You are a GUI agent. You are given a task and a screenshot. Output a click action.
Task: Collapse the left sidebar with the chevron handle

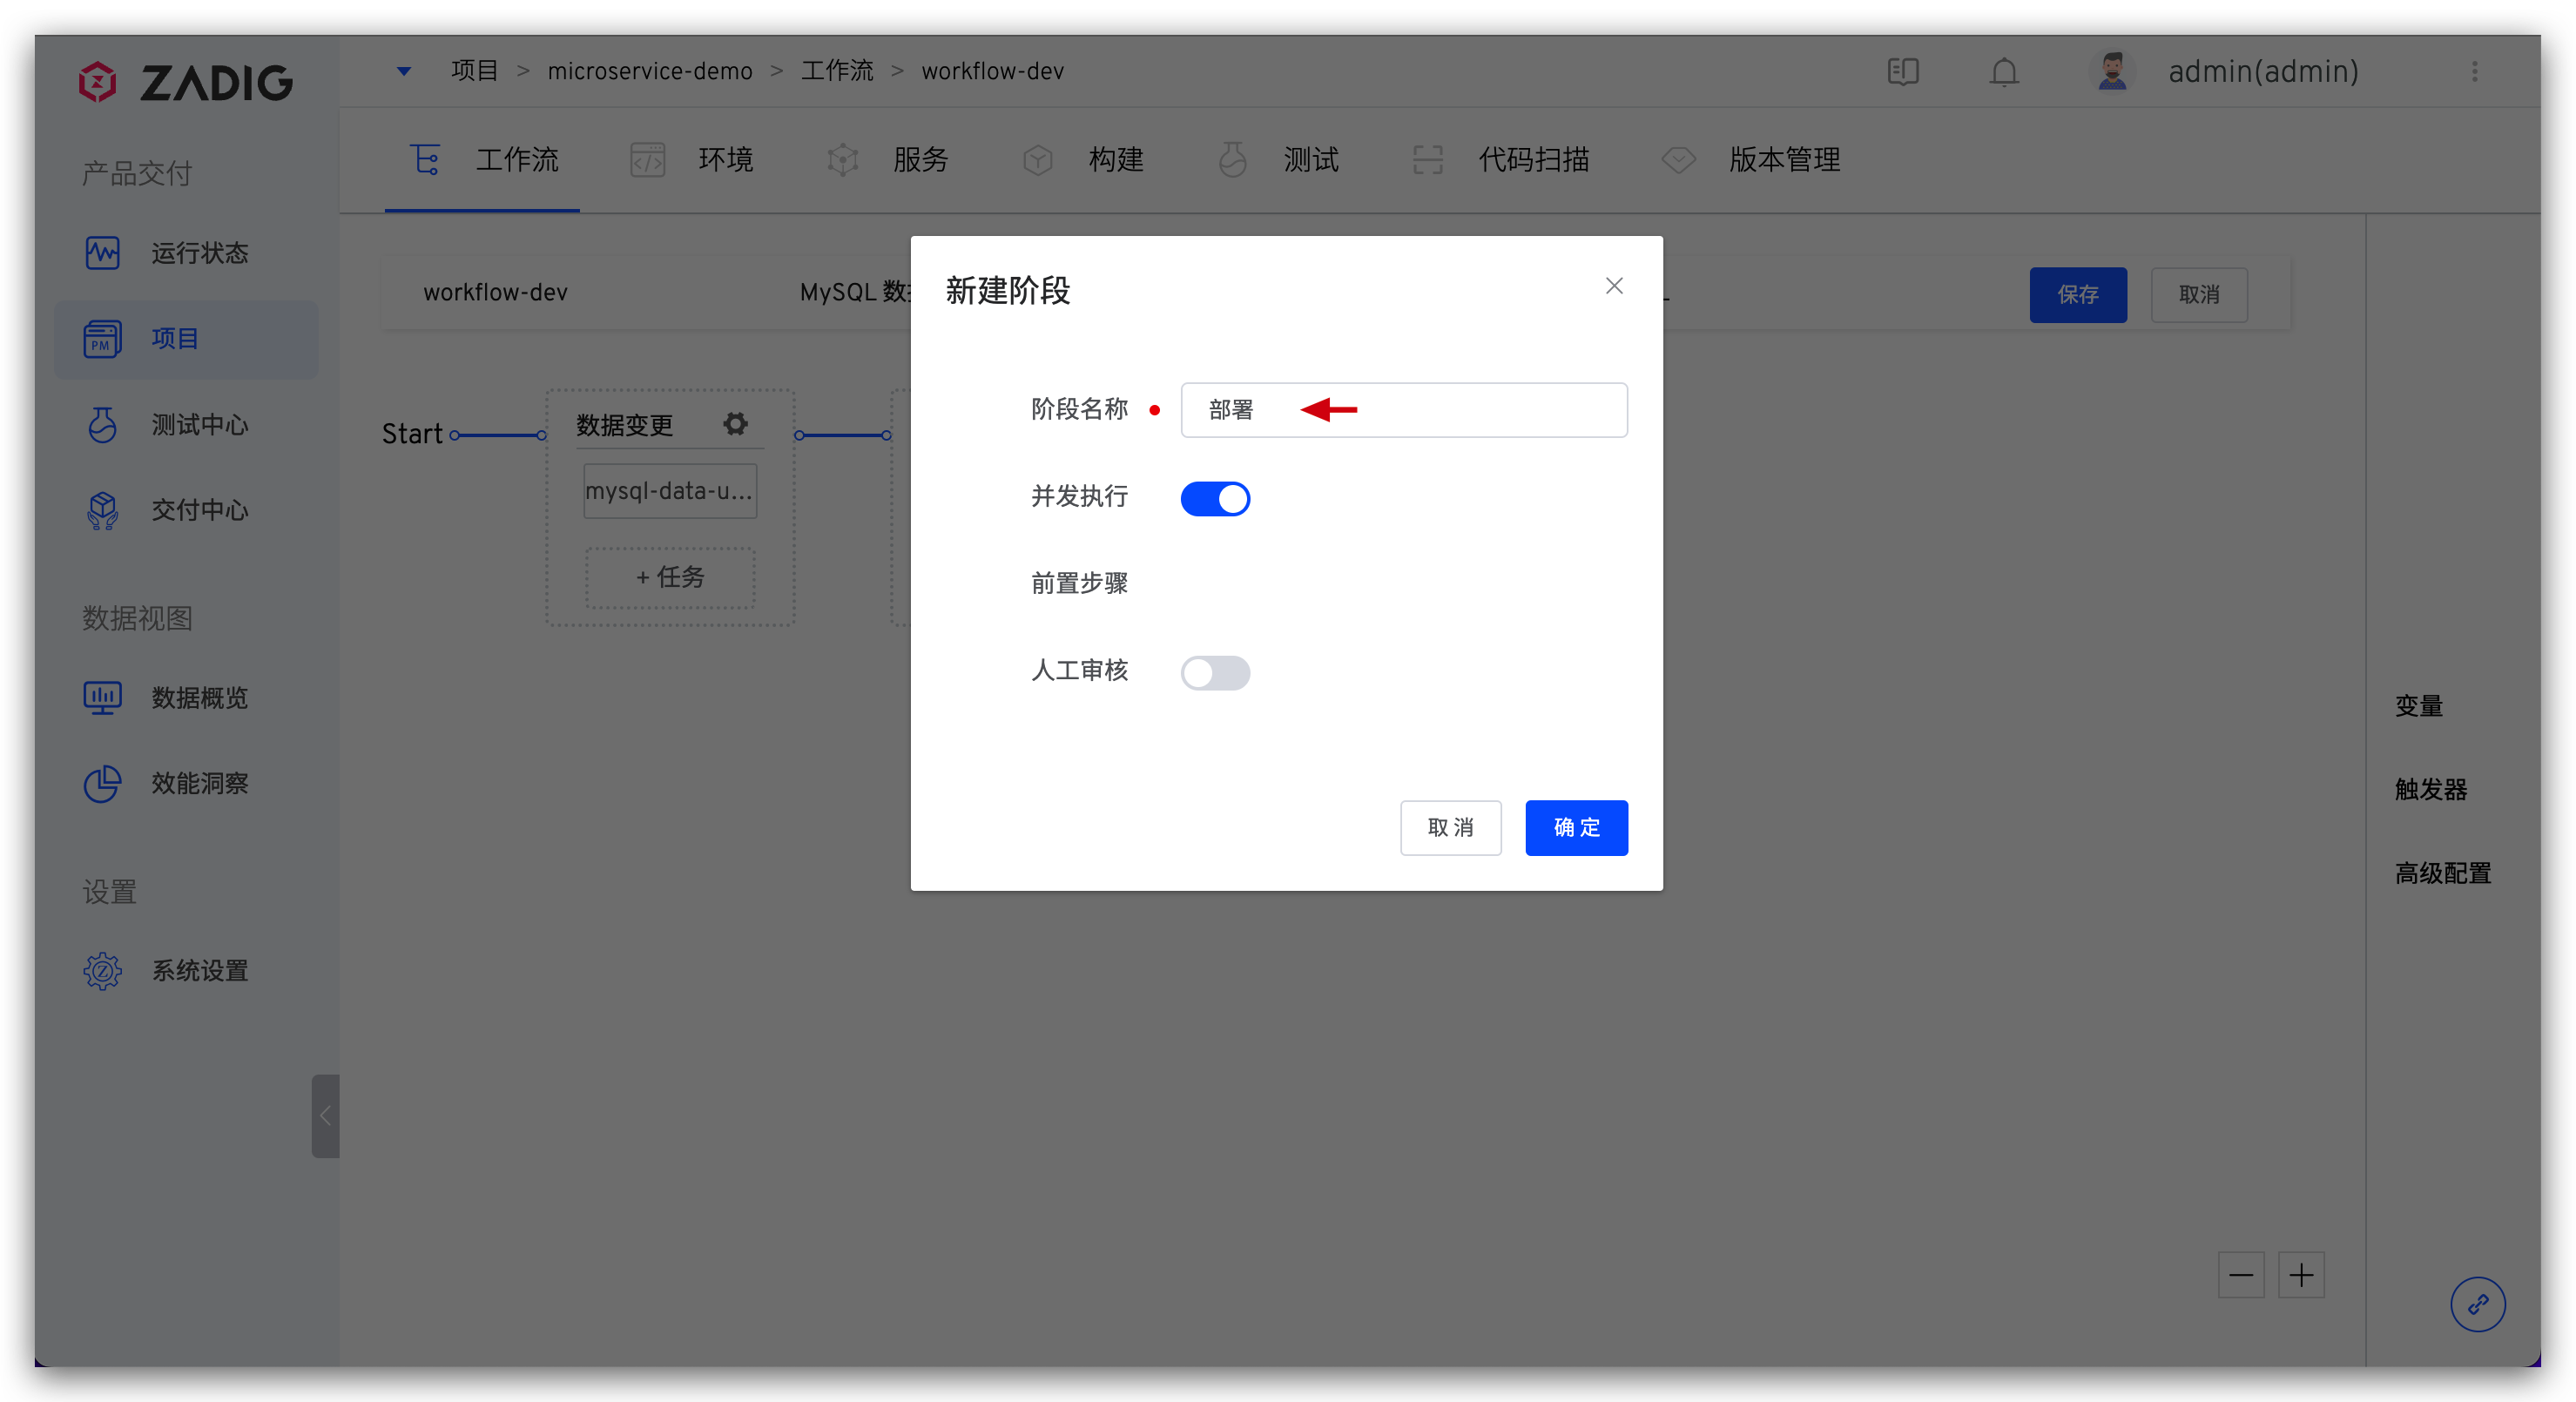point(325,1116)
